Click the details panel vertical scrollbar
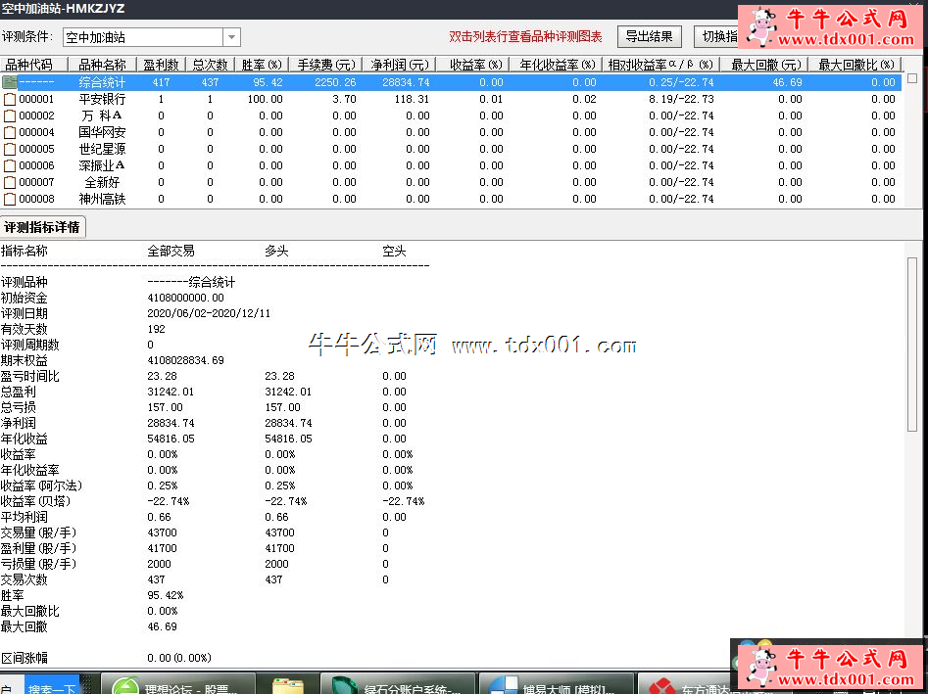928x694 pixels. point(912,343)
